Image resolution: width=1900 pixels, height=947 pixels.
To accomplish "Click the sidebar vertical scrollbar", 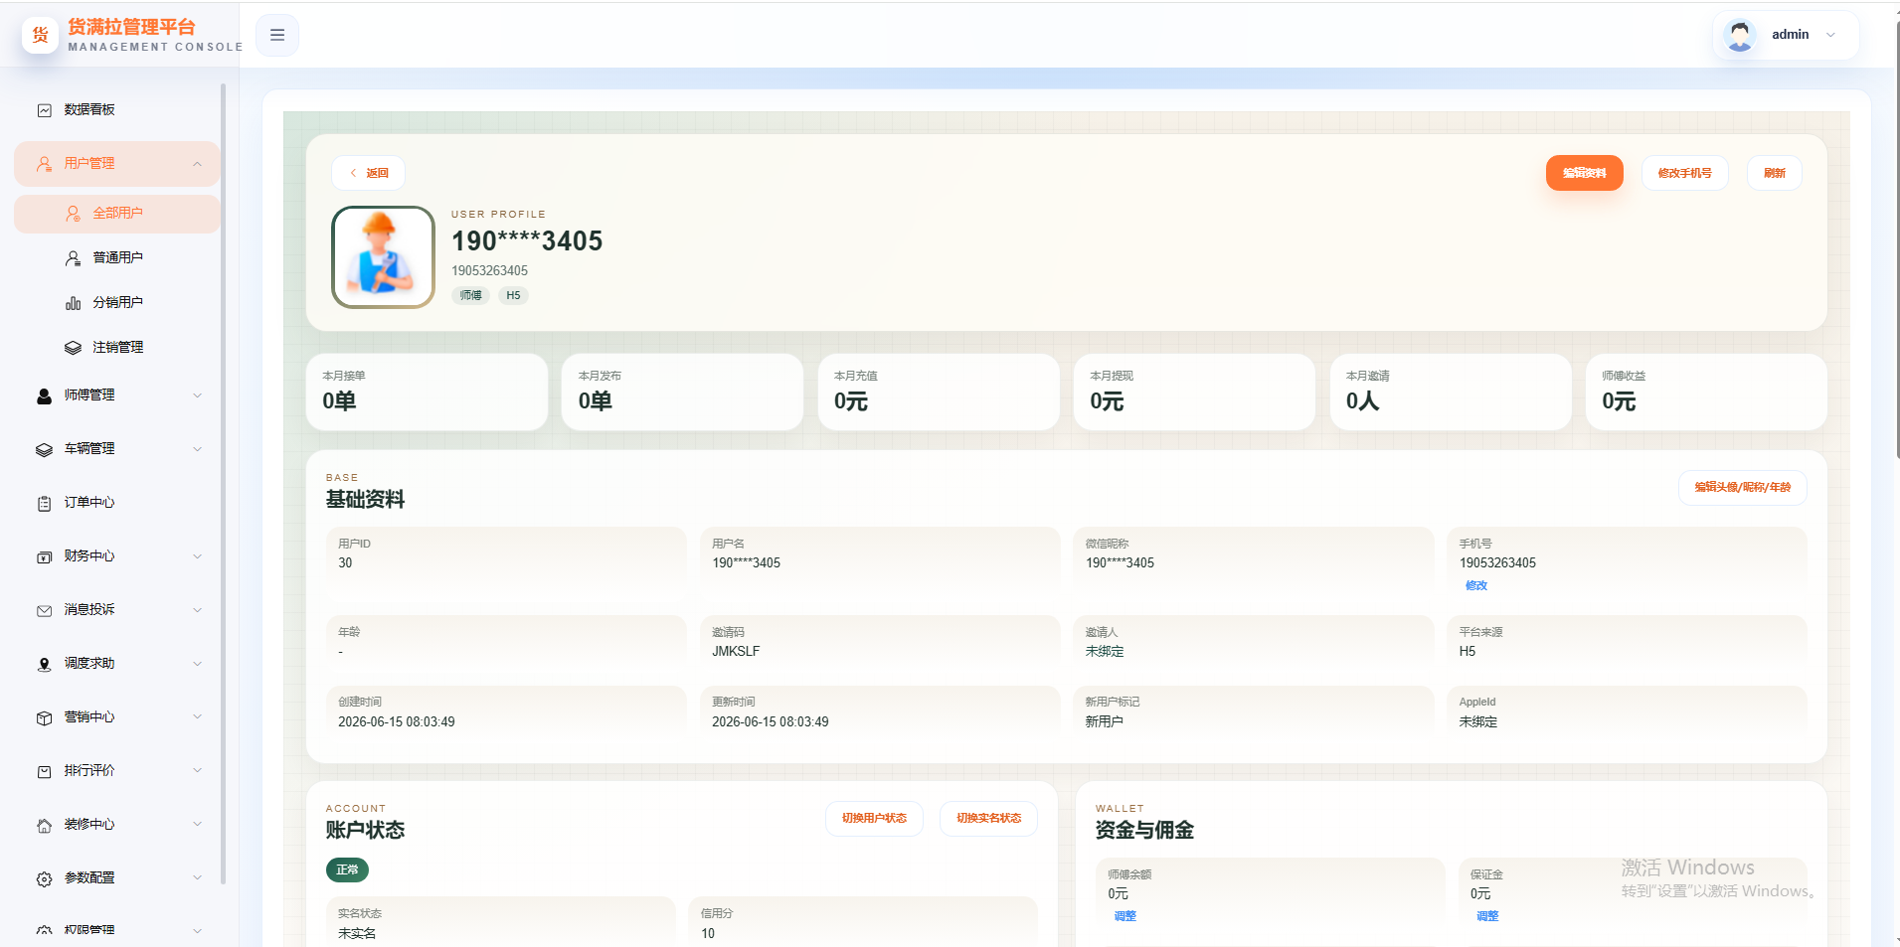I will [223, 483].
